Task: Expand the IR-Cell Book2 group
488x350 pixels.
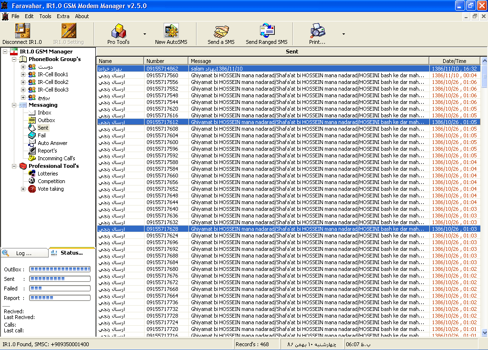Action: tap(23, 82)
